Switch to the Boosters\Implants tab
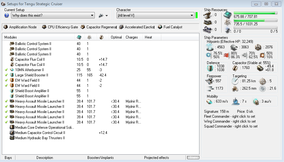 101,158
